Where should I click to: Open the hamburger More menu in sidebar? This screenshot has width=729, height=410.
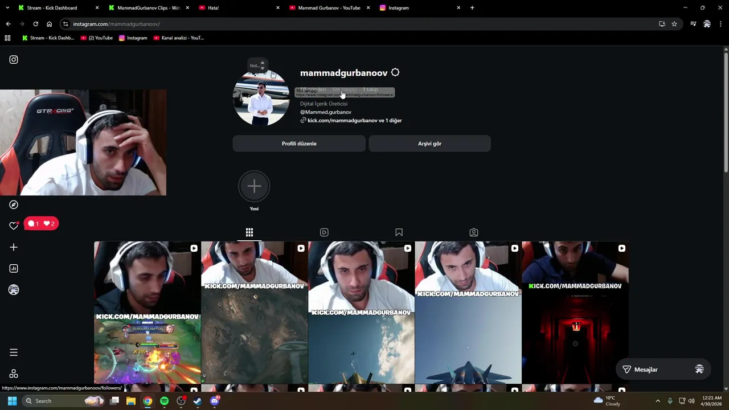pyautogui.click(x=14, y=352)
